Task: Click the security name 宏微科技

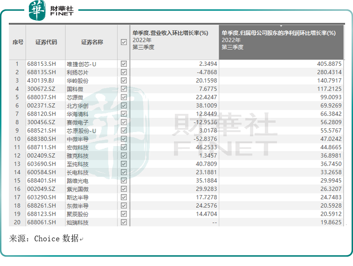Action: [77, 147]
